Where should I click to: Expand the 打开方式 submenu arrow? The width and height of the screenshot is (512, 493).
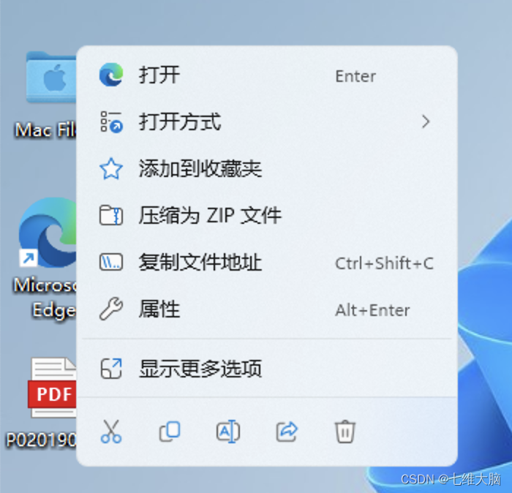tap(426, 121)
